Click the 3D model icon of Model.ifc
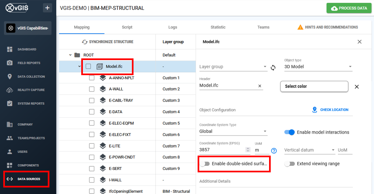The height and width of the screenshot is (194, 374). [100, 67]
